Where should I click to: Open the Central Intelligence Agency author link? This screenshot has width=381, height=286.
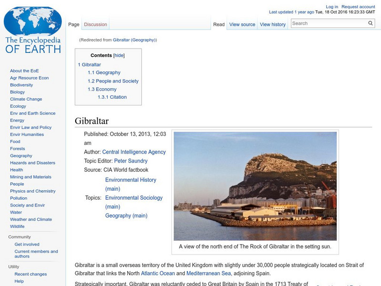134,152
